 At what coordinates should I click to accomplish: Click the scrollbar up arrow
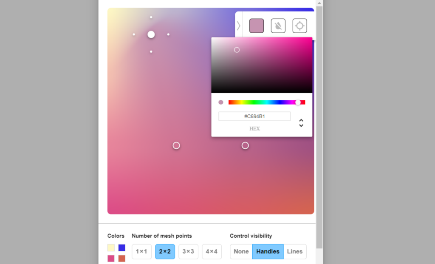[319, 3]
